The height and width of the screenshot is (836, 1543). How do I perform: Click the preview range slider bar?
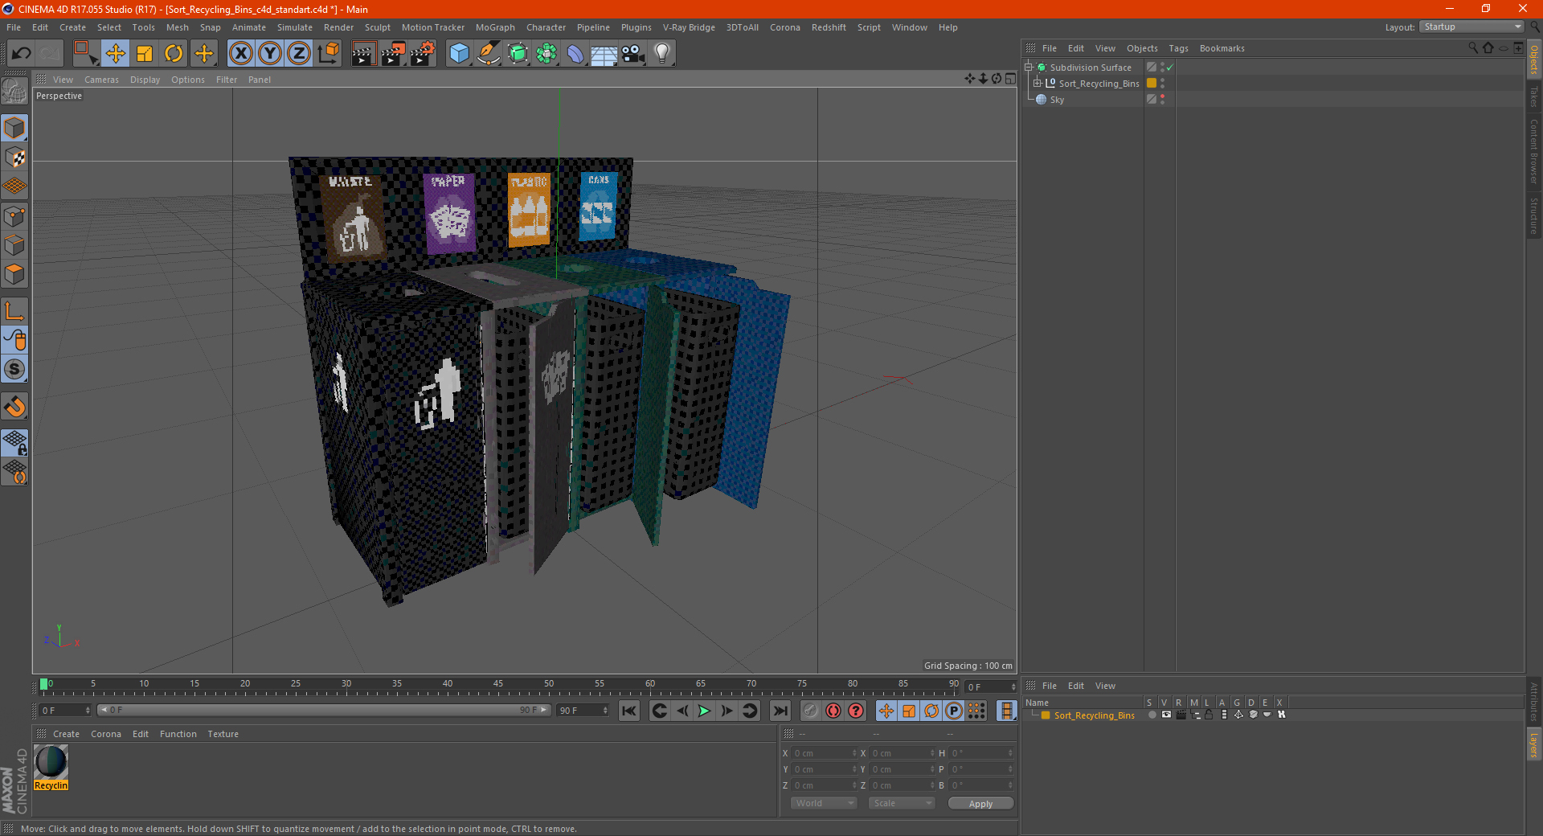[x=323, y=710]
